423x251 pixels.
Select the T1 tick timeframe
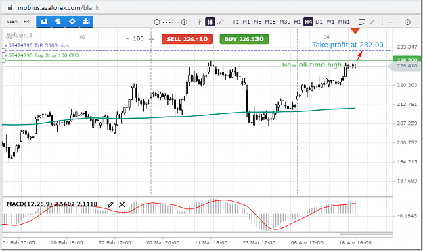236,22
